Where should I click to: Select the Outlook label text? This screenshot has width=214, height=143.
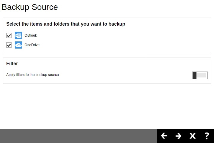(x=31, y=35)
